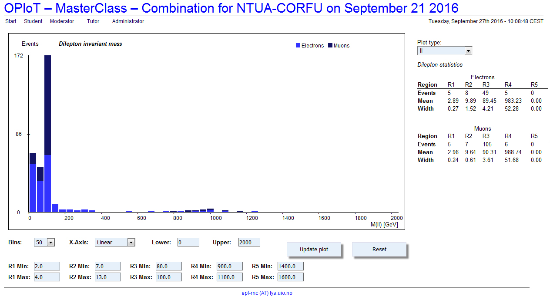Open the Bins dropdown showing 50
The width and height of the screenshot is (550, 297).
[x=44, y=242]
